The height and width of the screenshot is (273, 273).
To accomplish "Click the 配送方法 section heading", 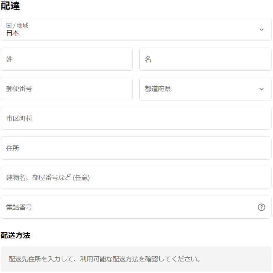I will 16,235.
